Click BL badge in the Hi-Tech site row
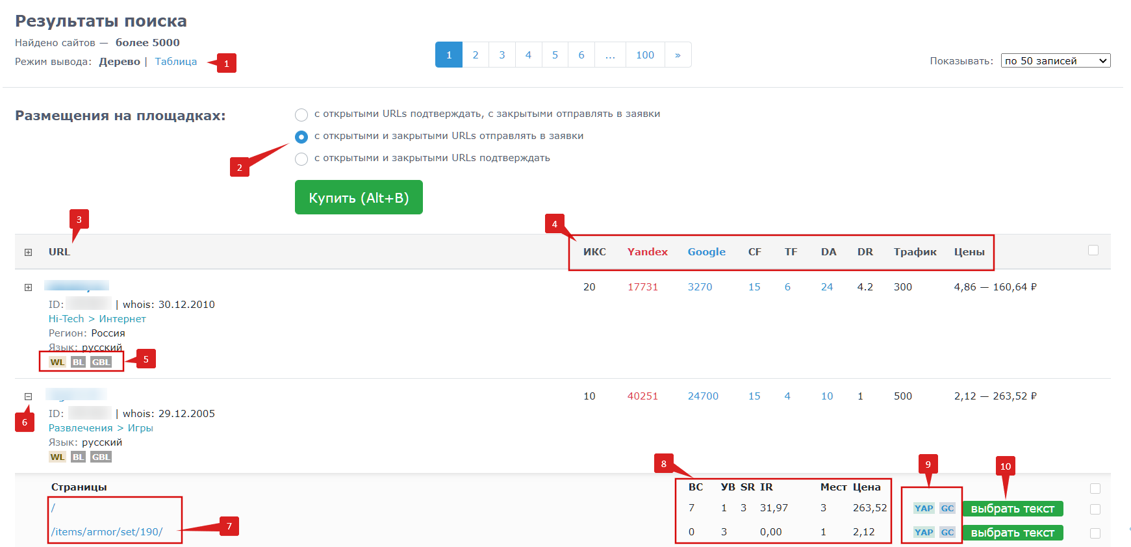This screenshot has width=1131, height=547. coord(78,363)
